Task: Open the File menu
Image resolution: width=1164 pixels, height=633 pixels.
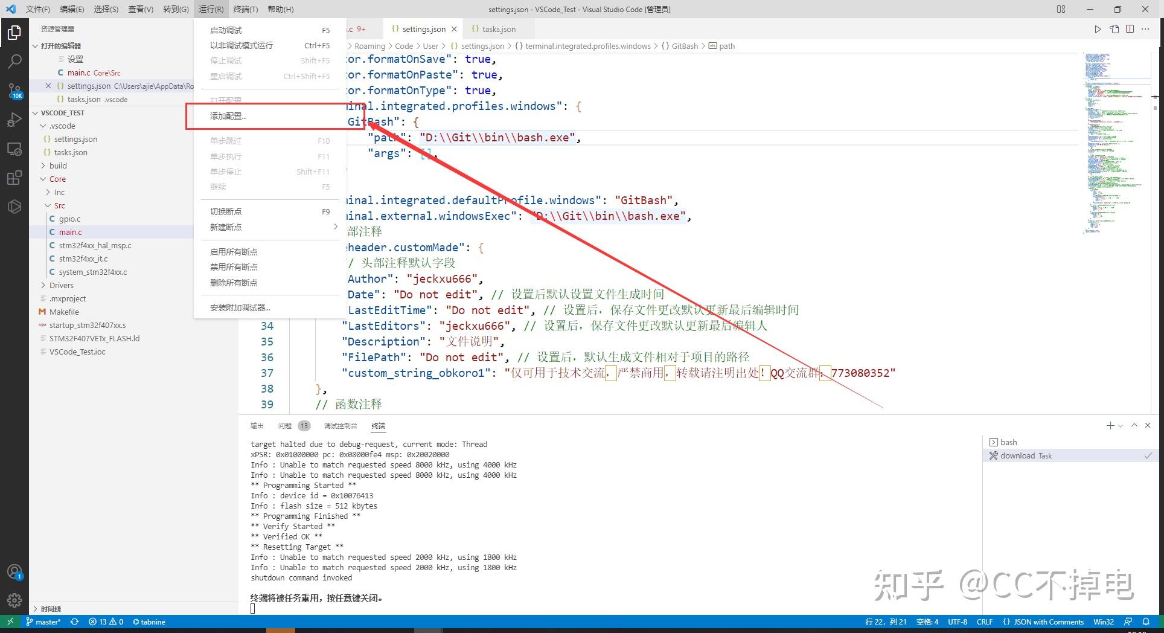Action: pyautogui.click(x=37, y=9)
